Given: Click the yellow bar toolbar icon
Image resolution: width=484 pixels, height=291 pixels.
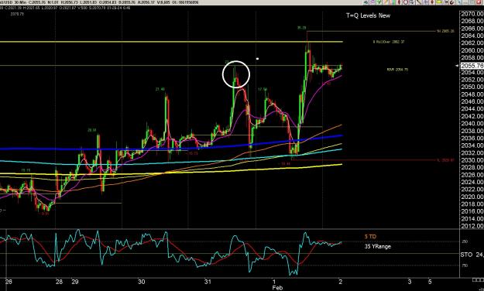Looking at the screenshot, I should 438,2.
